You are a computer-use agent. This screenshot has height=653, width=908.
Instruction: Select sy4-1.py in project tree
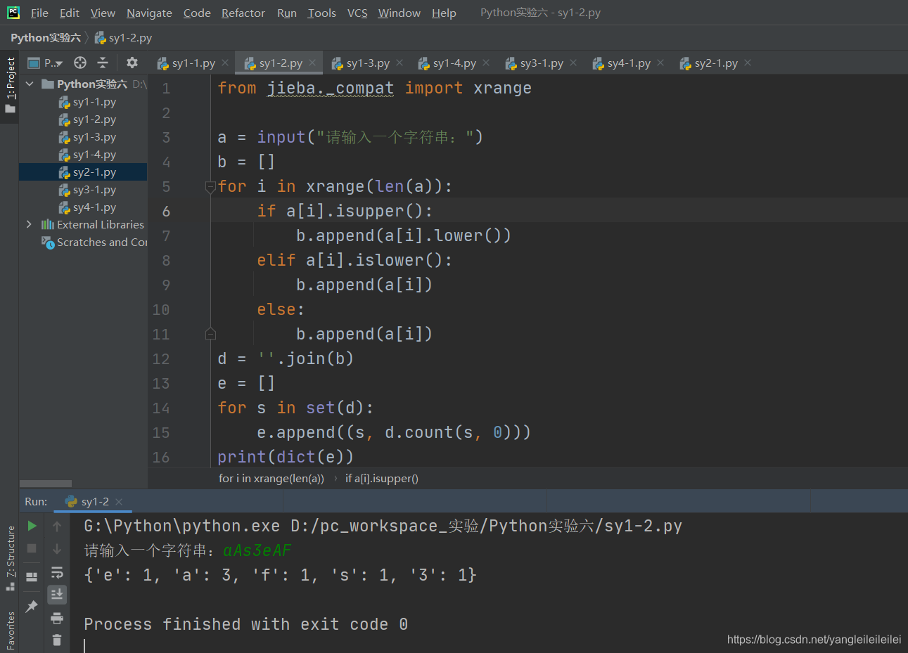87,207
